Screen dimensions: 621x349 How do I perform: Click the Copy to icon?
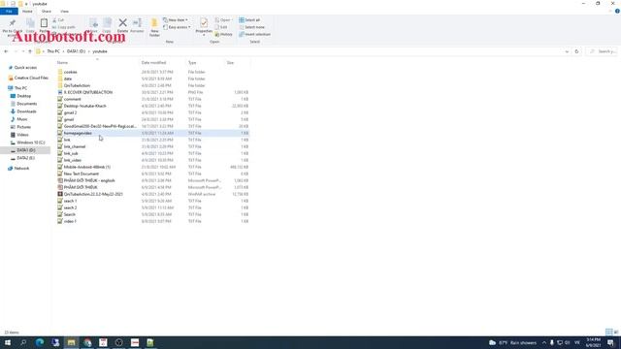click(x=107, y=25)
